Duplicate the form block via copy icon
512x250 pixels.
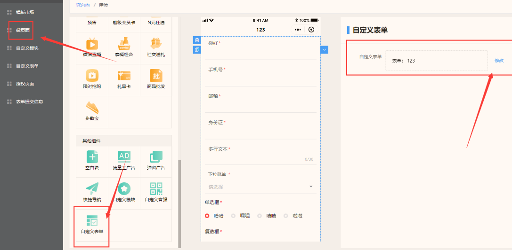click(x=197, y=50)
